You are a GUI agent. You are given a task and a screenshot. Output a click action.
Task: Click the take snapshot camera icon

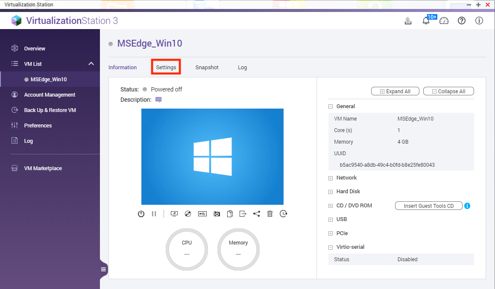(217, 214)
